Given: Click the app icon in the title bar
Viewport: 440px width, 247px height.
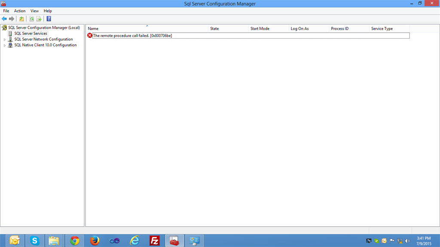Looking at the screenshot, I should [x=3, y=3].
